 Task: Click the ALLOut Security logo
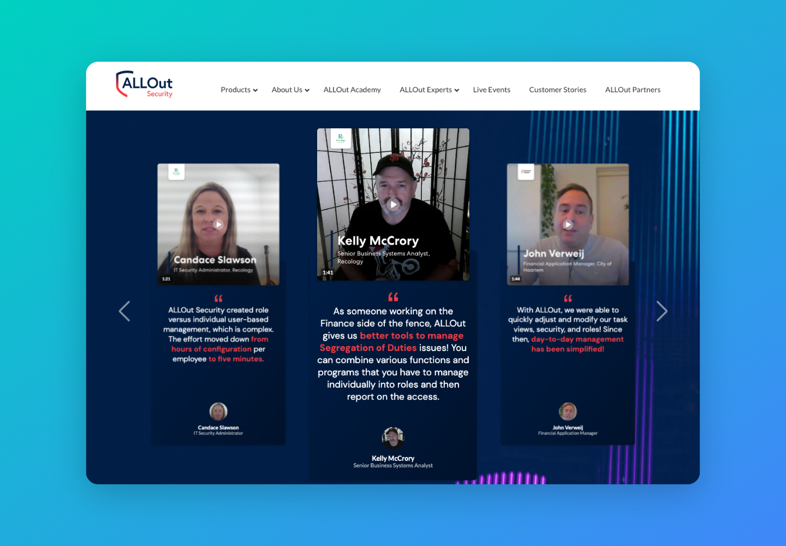coord(144,84)
